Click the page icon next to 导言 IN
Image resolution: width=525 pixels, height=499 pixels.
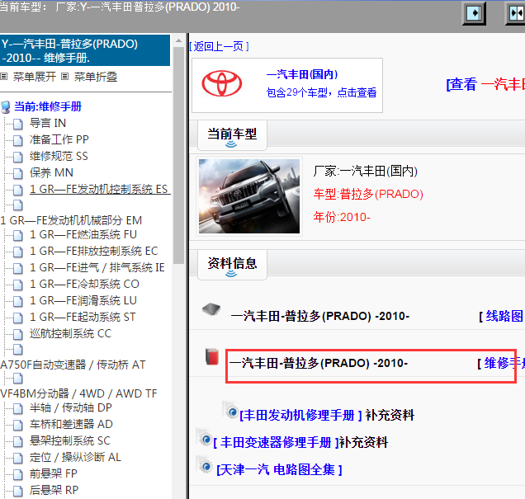(18, 124)
